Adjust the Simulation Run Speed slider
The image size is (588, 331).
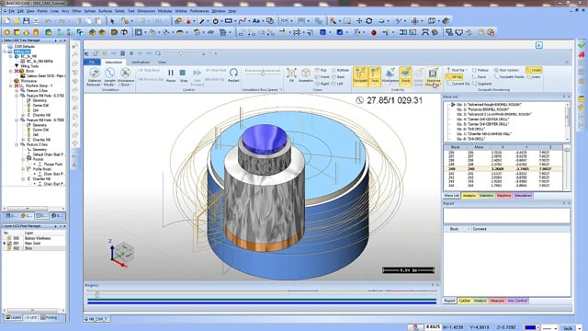coord(263,74)
